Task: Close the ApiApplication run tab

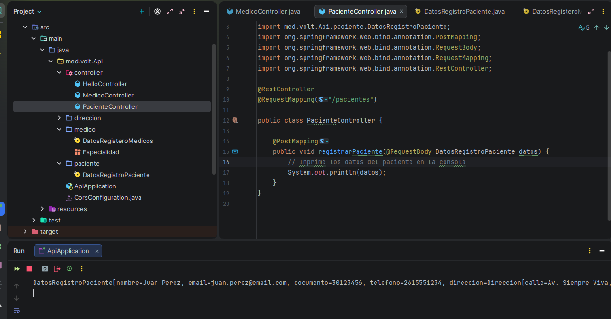Action: pyautogui.click(x=97, y=251)
